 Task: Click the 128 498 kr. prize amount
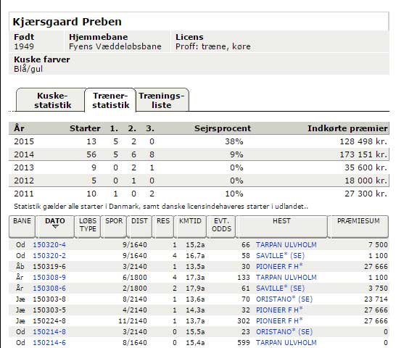(363, 141)
